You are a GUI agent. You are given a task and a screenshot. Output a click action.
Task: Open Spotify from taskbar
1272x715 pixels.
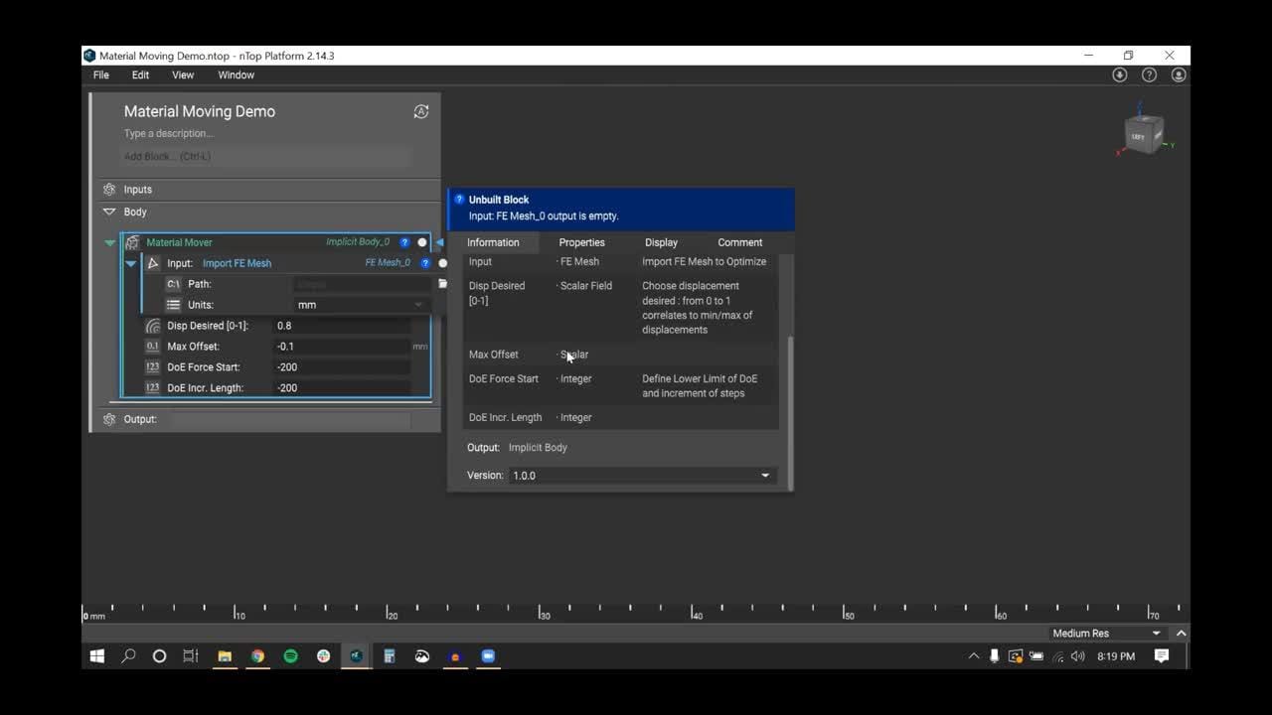coord(290,656)
